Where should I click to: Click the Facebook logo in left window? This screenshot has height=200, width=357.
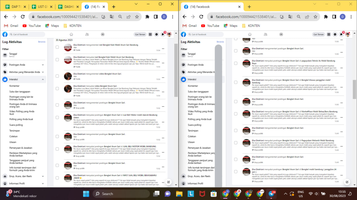point(5,34)
